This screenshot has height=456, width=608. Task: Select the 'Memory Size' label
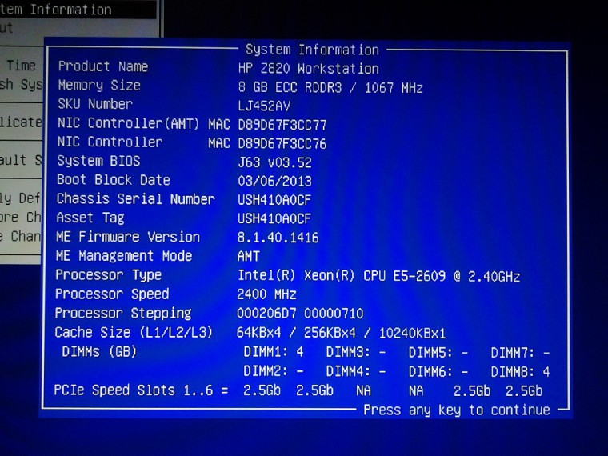coord(99,86)
